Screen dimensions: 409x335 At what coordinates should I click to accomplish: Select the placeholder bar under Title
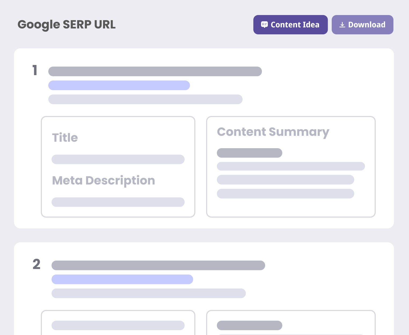118,159
